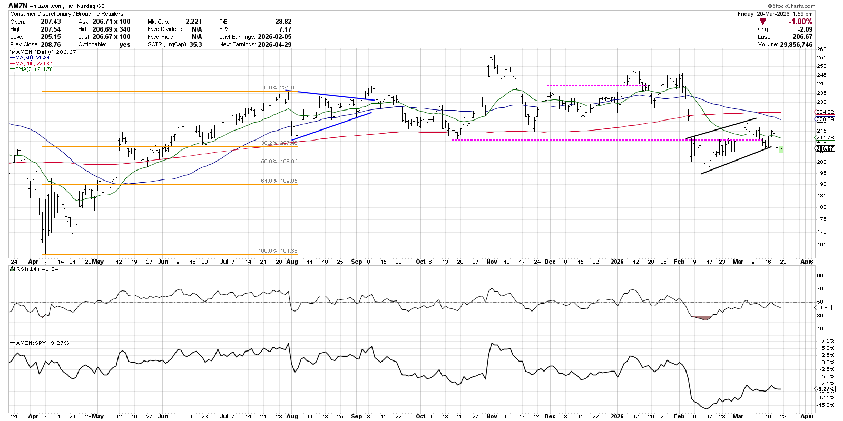Select the 224.82 red price tag
The image size is (843, 421).
(x=825, y=112)
